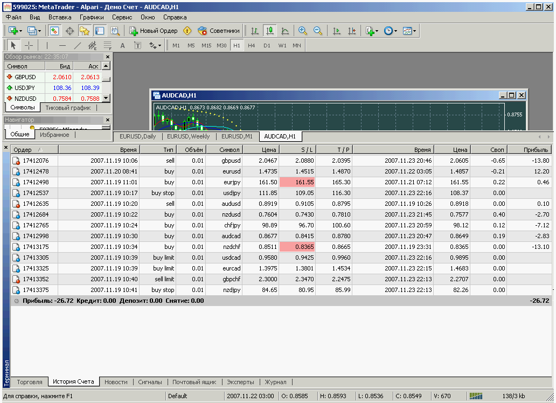Select the GBPUSD row in market watch

(25, 77)
